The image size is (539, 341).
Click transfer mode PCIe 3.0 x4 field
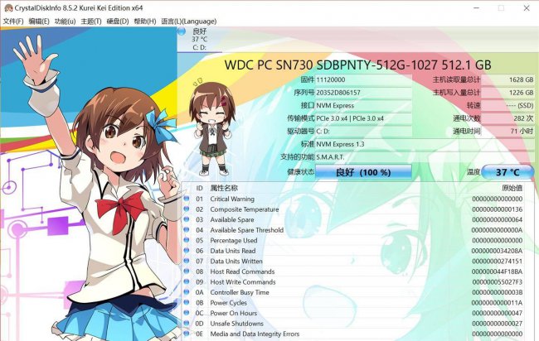pos(363,118)
